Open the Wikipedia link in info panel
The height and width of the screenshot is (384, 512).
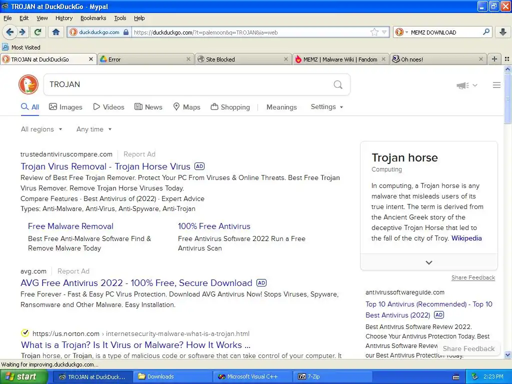[466, 238]
